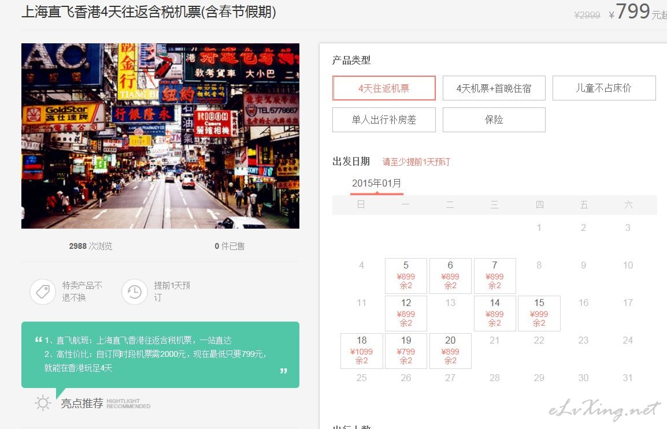Image resolution: width=667 pixels, height=429 pixels.
Task: Click the price tag no-refund icon
Action: click(43, 292)
